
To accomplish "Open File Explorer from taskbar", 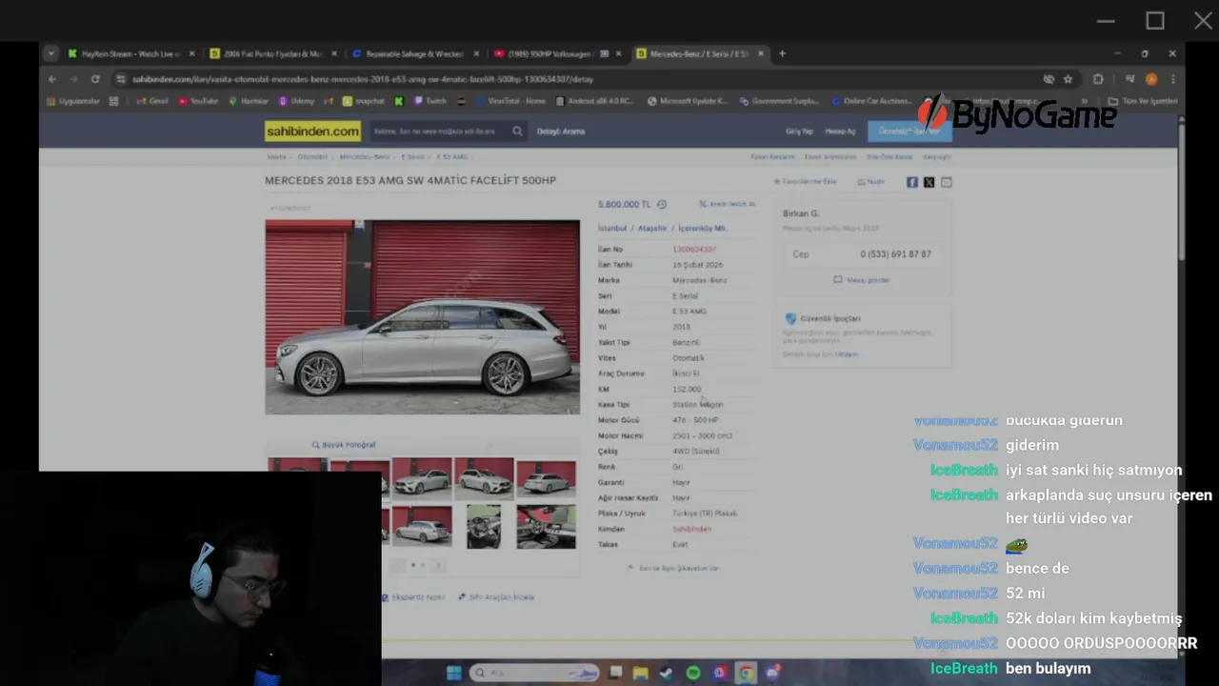I will [x=641, y=673].
